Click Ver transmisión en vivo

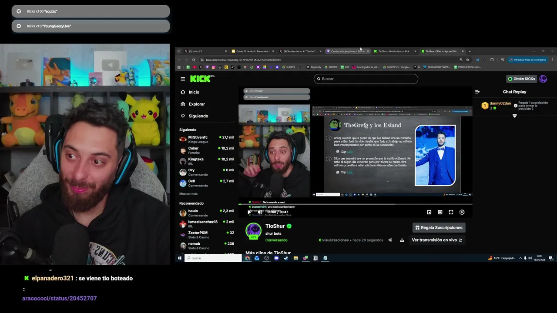point(437,240)
